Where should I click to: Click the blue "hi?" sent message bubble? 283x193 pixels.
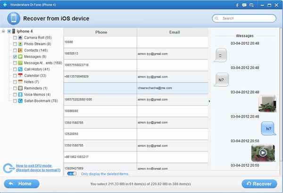268,129
